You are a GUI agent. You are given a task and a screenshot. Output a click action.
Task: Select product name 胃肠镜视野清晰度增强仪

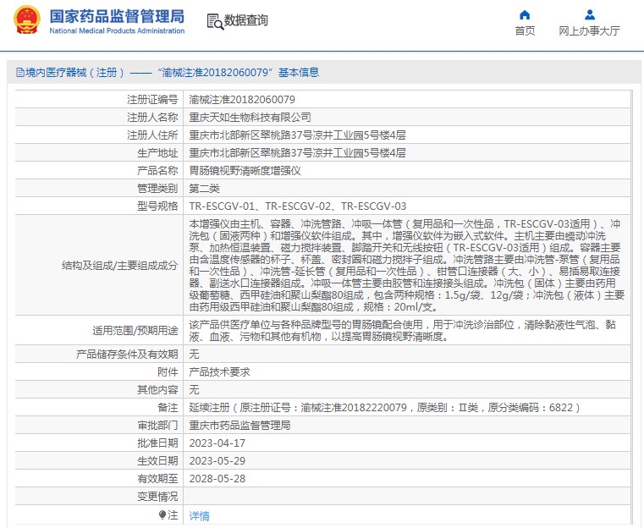pyautogui.click(x=244, y=171)
